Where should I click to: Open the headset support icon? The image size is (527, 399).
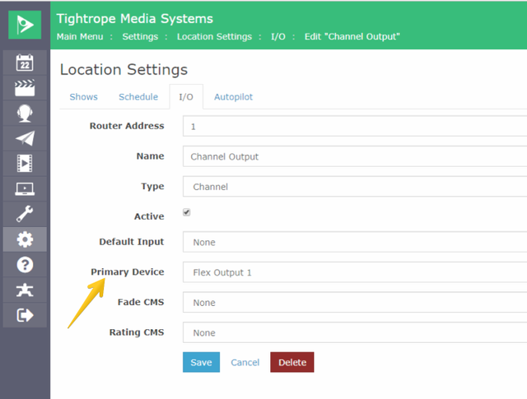25,114
